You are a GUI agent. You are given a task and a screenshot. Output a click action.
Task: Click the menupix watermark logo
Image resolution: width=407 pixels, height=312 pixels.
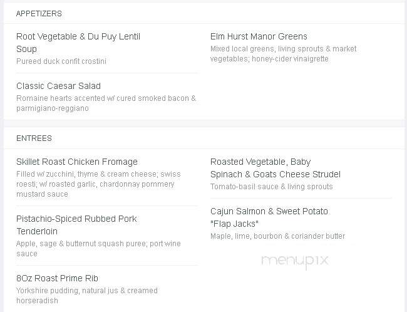[x=295, y=261]
